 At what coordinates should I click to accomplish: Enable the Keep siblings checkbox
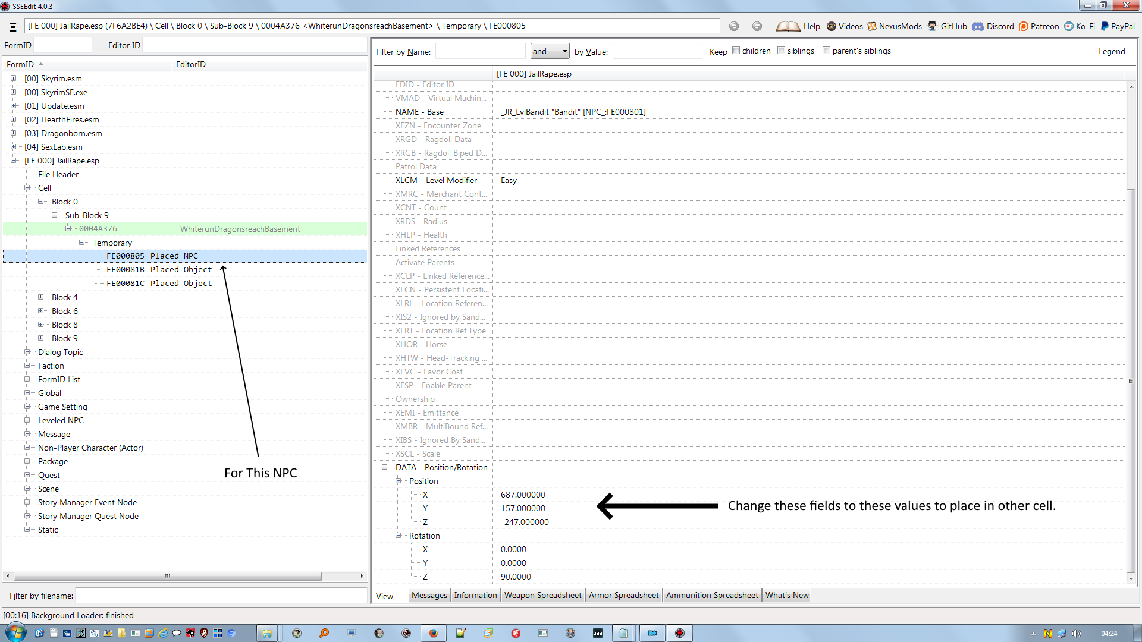click(x=781, y=51)
